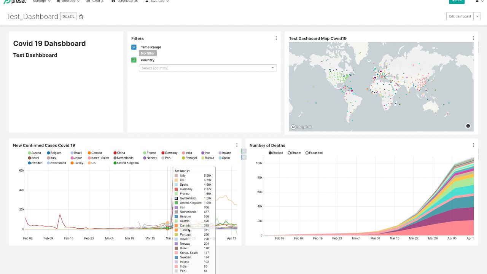Click the 100k label on deaths chart axis

[259, 163]
